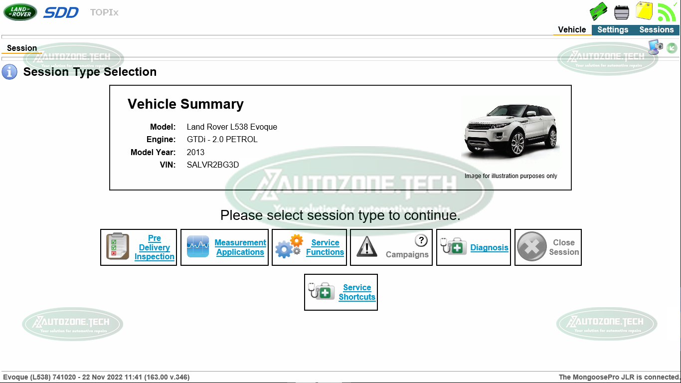Take a screenshot with the camera icon
This screenshot has height=383, width=681.
(x=655, y=47)
